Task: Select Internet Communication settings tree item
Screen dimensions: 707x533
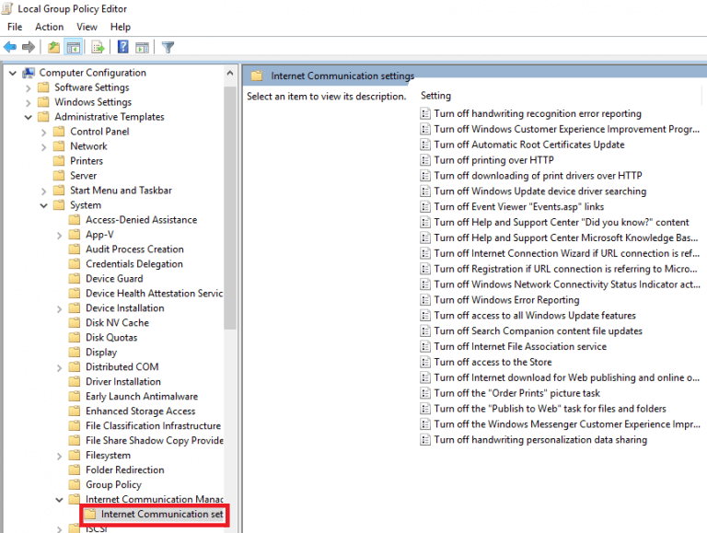Action: (154, 514)
